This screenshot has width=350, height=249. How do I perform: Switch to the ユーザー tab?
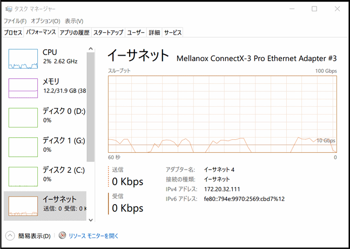136,32
